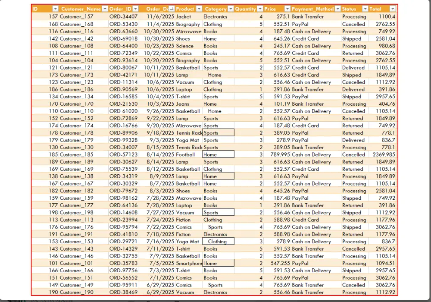Image resolution: width=431 pixels, height=302 pixels.
Task: Open the Status column filter dropdown
Action: pyautogui.click(x=365, y=9)
